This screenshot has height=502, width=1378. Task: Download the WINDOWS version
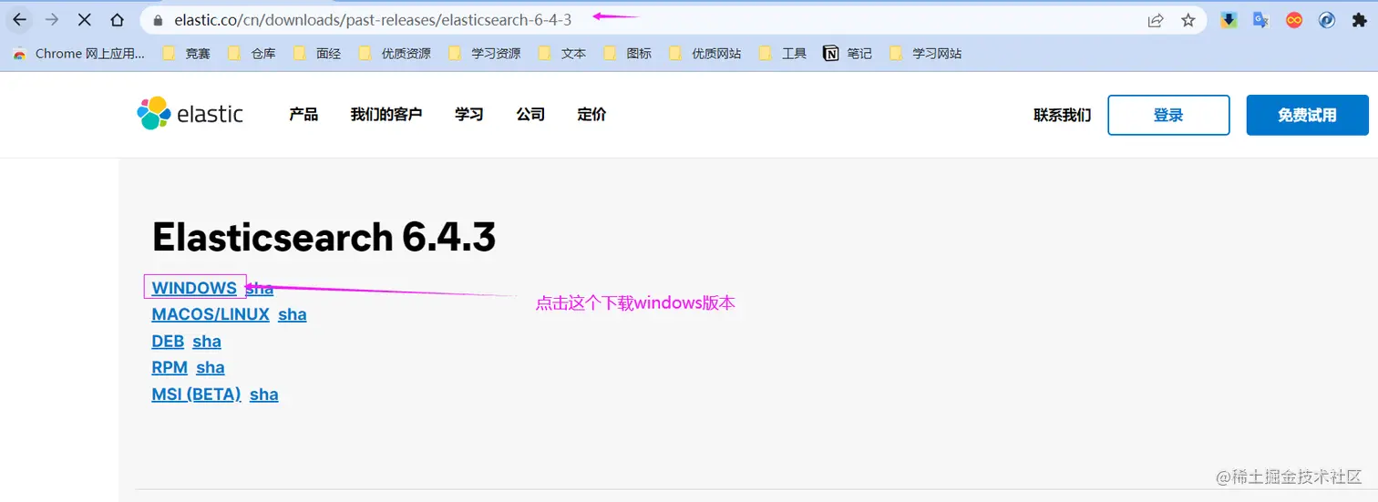coord(194,288)
